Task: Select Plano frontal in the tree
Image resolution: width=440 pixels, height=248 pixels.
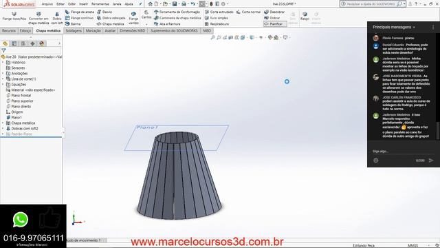Action: 19,95
